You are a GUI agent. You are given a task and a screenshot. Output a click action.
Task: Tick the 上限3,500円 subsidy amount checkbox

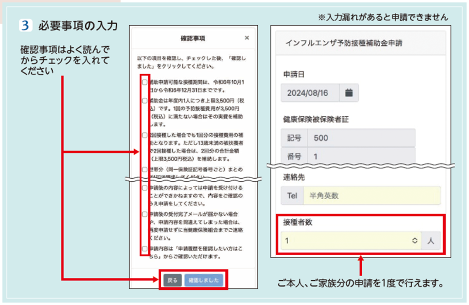click(x=145, y=100)
